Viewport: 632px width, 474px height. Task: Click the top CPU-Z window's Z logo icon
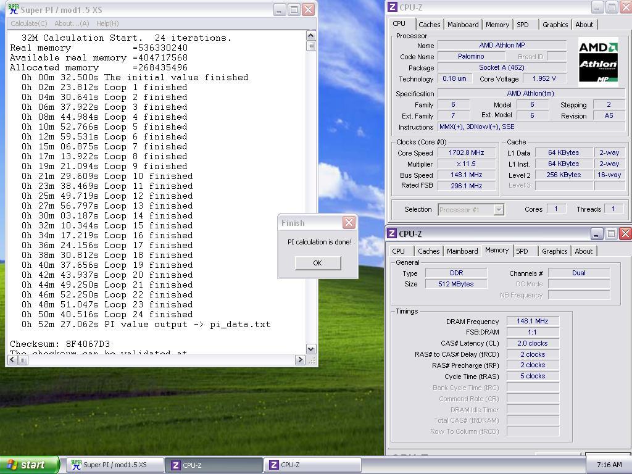coord(392,7)
